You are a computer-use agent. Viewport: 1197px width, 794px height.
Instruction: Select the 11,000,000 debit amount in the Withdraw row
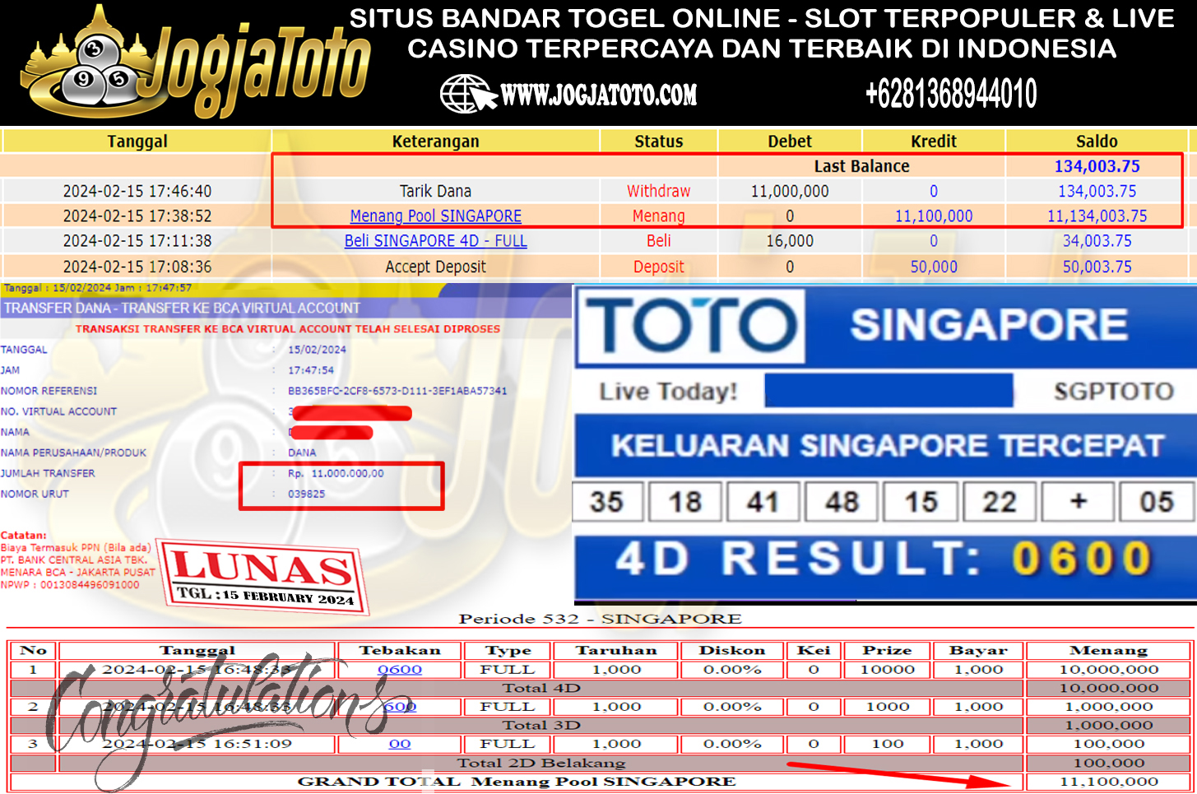click(790, 191)
